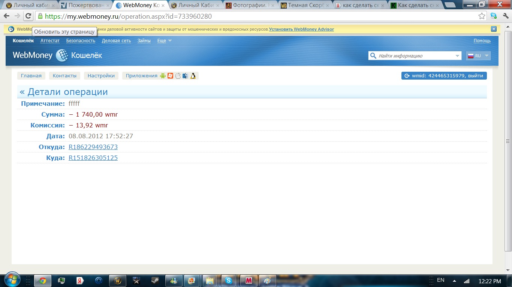Expand the Еще menu dropdown
The image size is (512, 287).
165,41
